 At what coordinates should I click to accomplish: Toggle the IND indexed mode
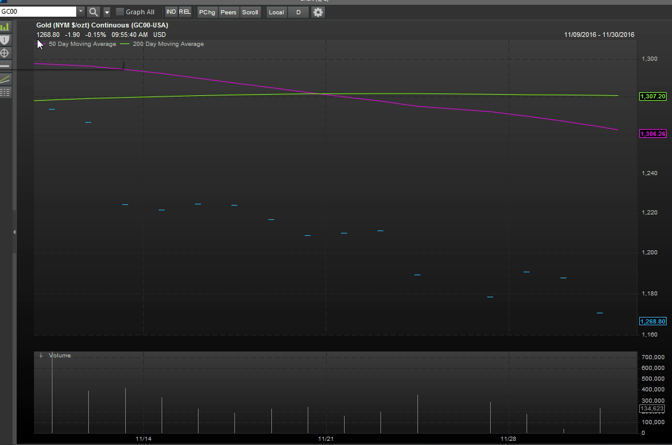171,12
